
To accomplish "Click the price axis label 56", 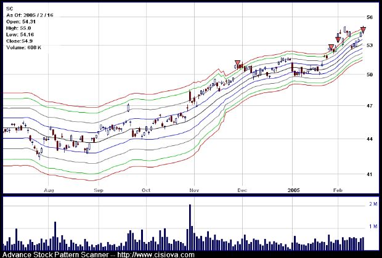I will point(370,17).
